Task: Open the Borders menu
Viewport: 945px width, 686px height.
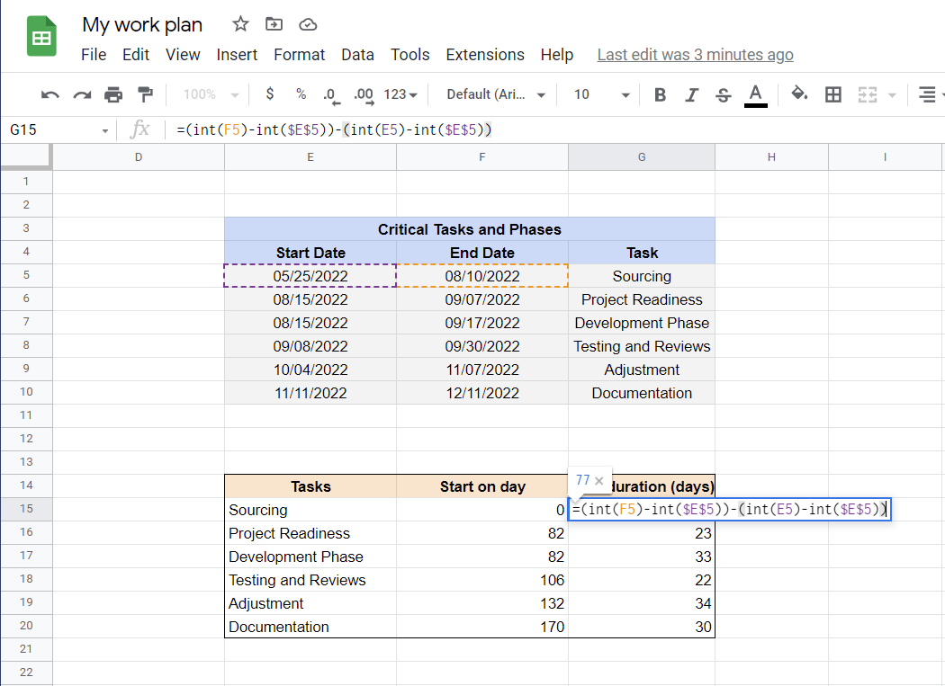Action: pos(832,94)
